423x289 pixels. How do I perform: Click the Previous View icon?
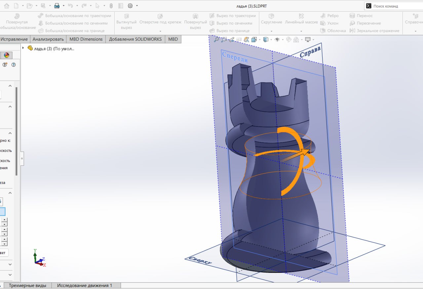click(232, 40)
